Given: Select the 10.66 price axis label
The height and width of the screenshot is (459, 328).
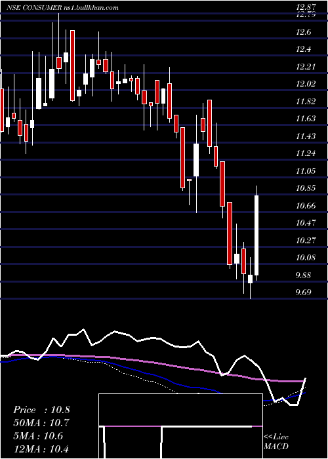Looking at the screenshot, I should 306,205.
